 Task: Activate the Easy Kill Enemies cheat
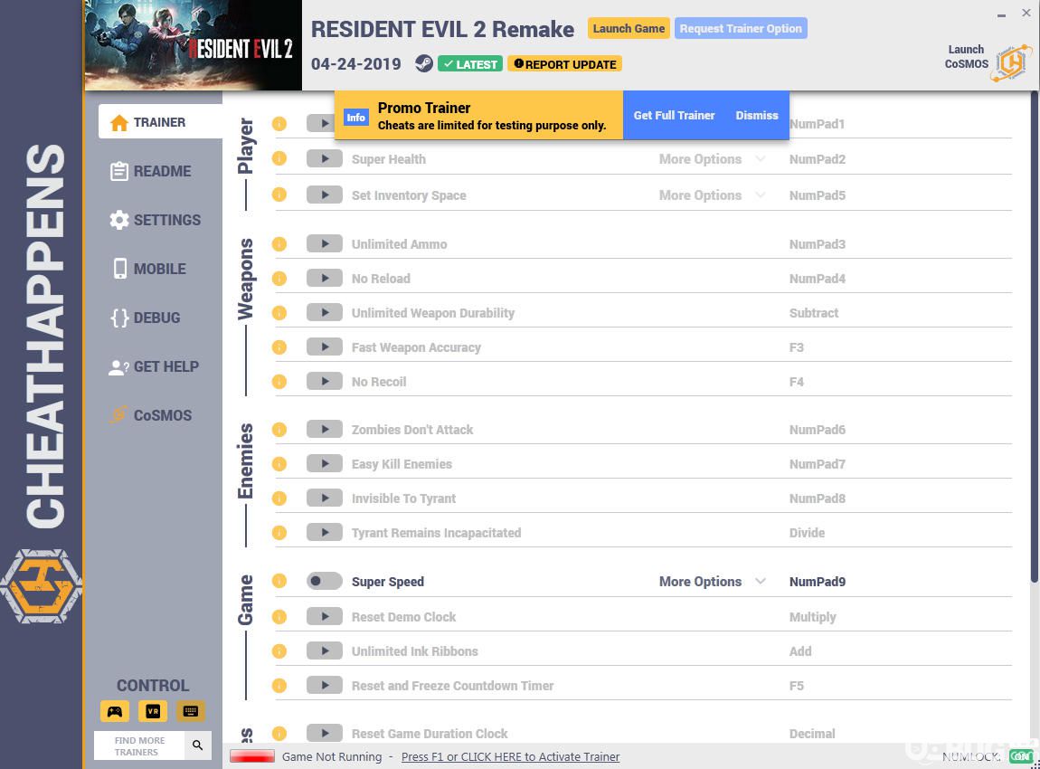325,464
